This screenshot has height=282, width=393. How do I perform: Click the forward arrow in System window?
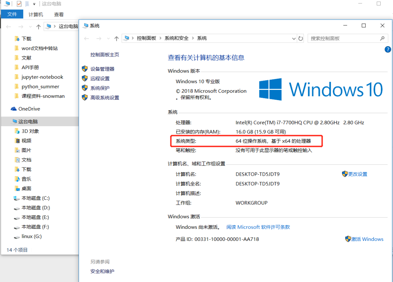[x=99, y=39]
